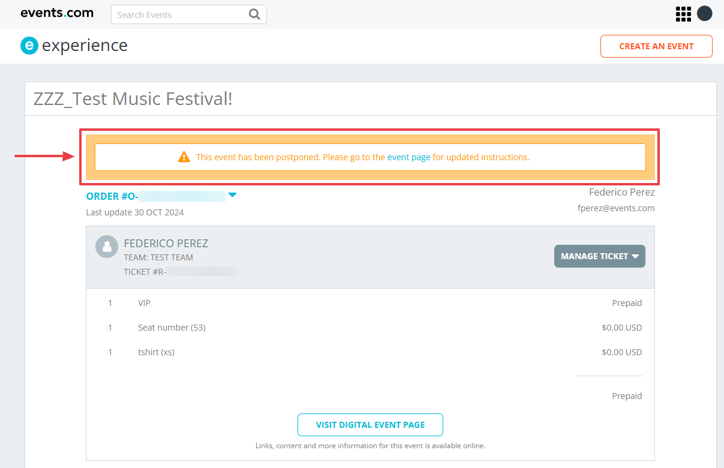The width and height of the screenshot is (724, 468).
Task: Click the Federico Perez name above email
Action: click(x=622, y=193)
